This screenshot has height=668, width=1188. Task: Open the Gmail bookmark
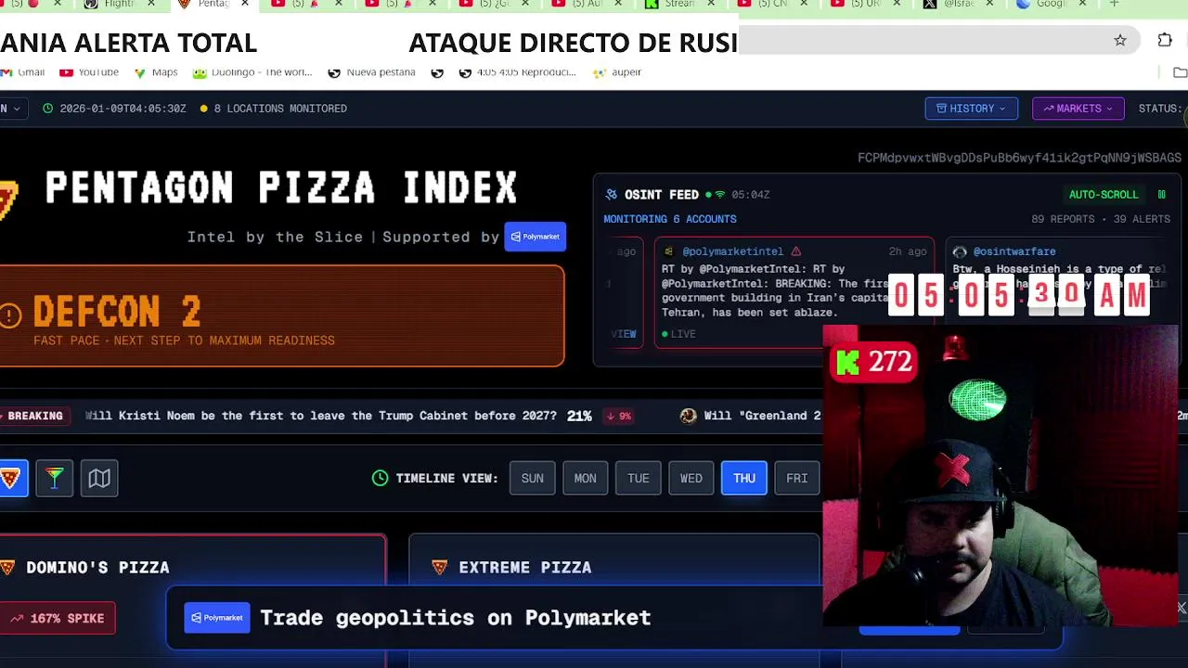pos(23,72)
